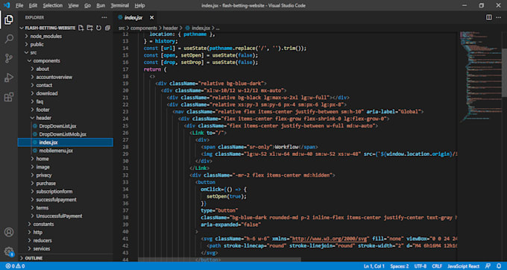Screen dimensions: 507x270
Task: Collapse the components folder
Action: (46, 61)
